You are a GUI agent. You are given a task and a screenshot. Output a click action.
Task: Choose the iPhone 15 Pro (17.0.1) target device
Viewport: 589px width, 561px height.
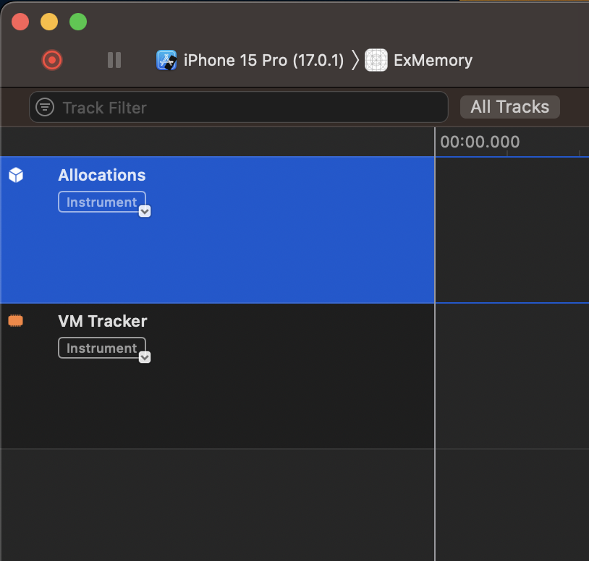(x=263, y=61)
